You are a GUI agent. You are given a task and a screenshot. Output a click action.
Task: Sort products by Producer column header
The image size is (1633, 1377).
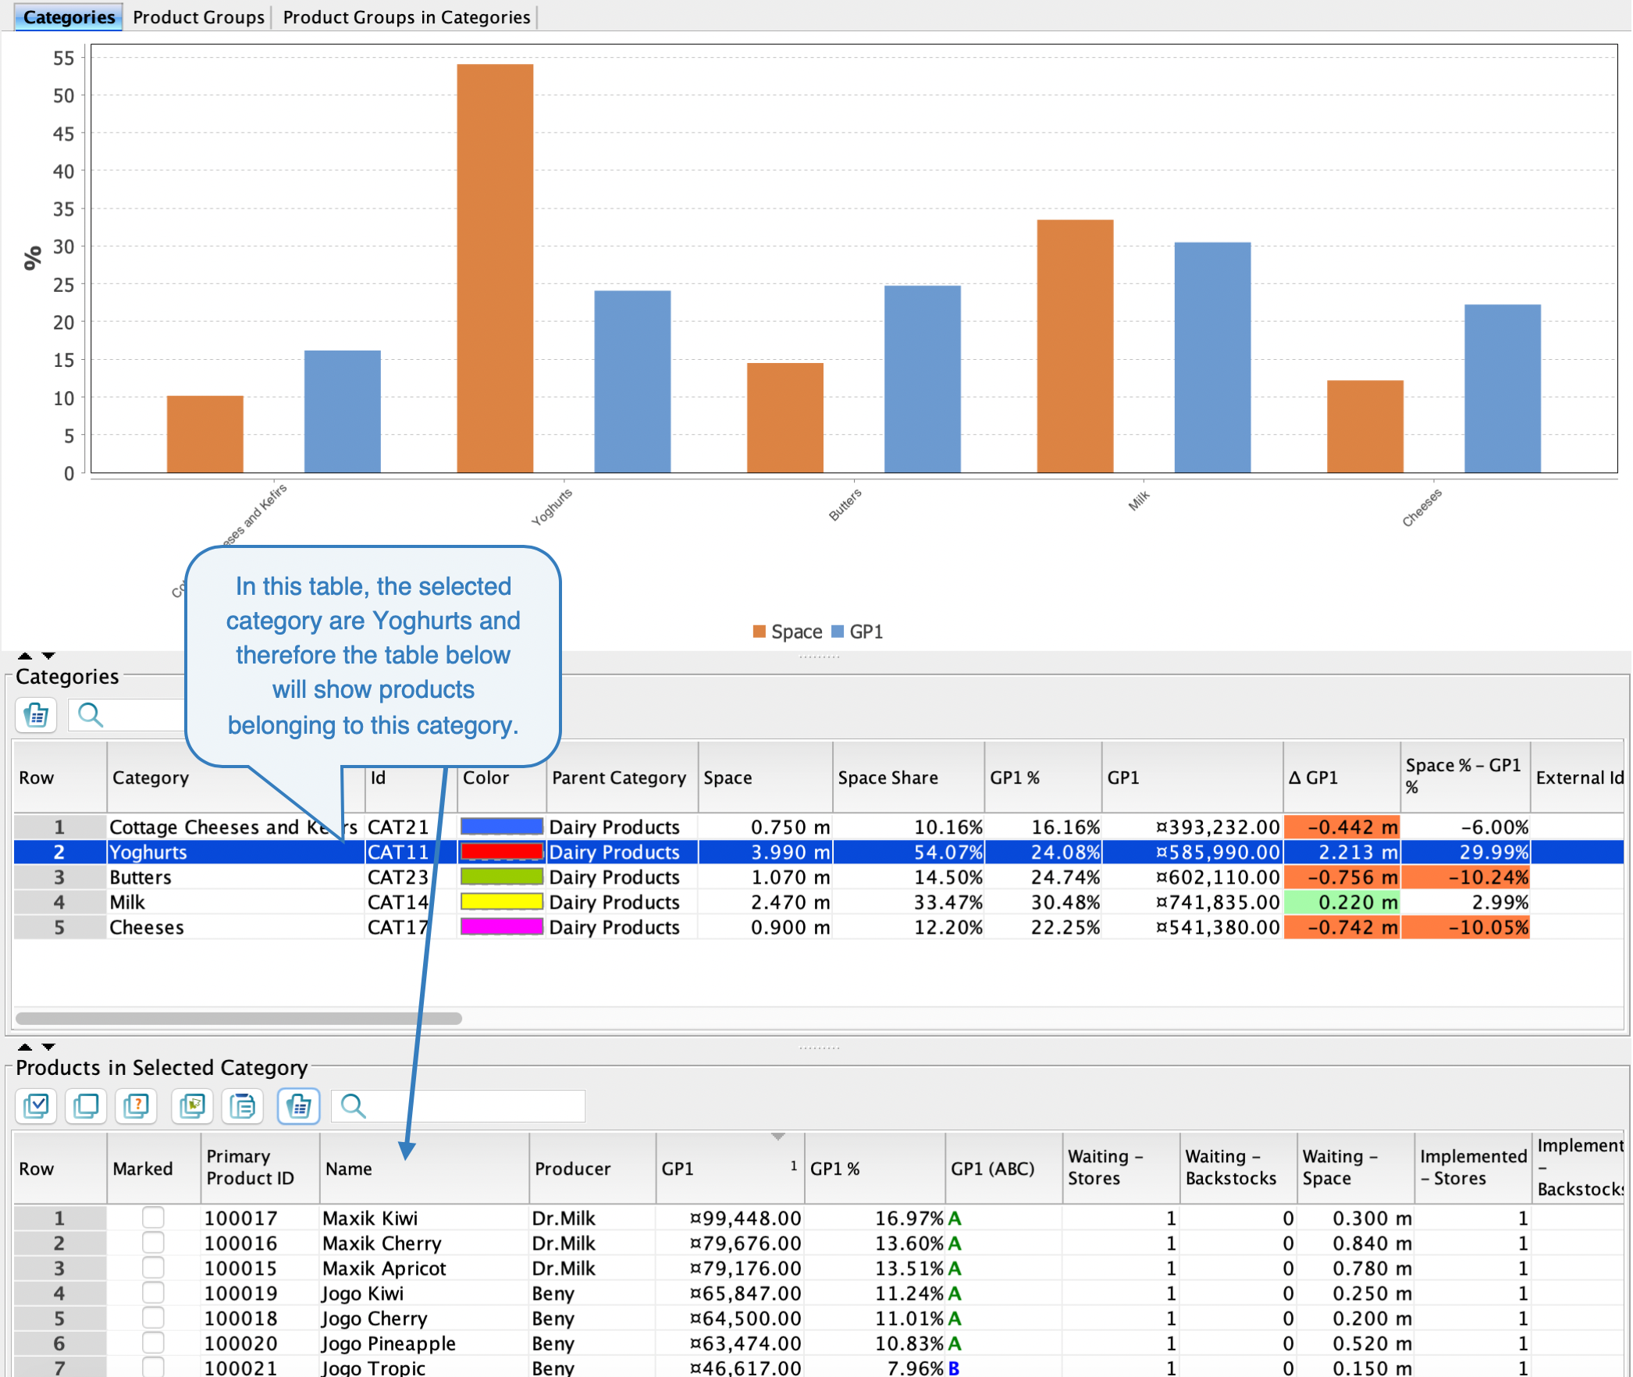pyautogui.click(x=592, y=1169)
